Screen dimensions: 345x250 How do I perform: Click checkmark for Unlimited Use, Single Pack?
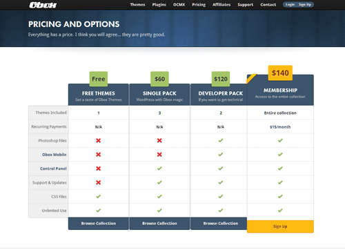pyautogui.click(x=159, y=211)
